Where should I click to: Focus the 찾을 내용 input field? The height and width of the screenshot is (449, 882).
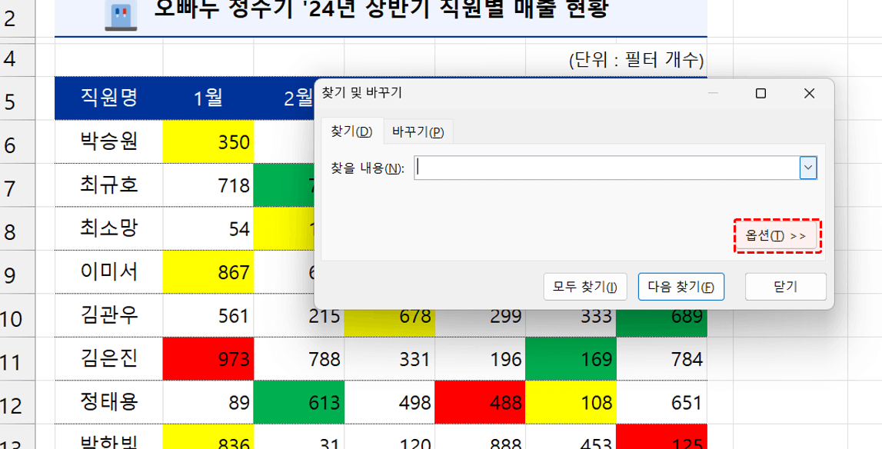click(x=607, y=168)
